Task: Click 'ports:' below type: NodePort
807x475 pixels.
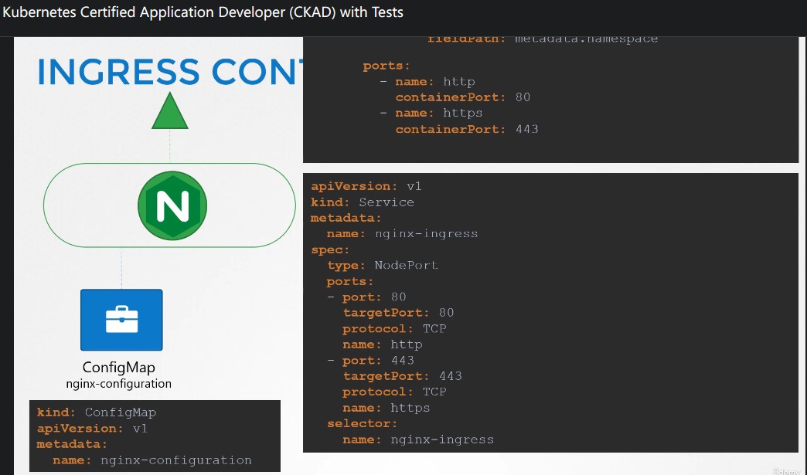Action: click(350, 281)
